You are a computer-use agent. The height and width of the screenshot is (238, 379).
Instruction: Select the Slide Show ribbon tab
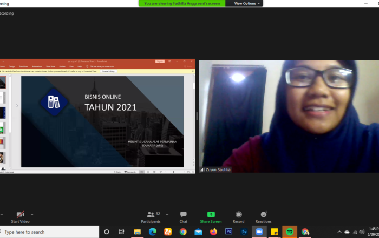point(50,66)
